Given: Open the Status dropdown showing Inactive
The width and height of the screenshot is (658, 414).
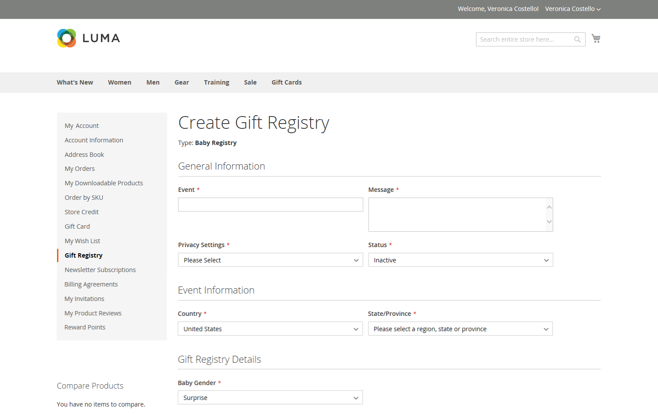Looking at the screenshot, I should click(x=460, y=260).
